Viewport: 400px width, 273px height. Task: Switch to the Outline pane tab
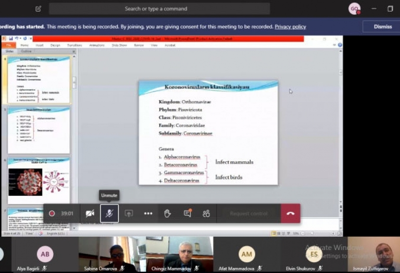tap(26, 51)
